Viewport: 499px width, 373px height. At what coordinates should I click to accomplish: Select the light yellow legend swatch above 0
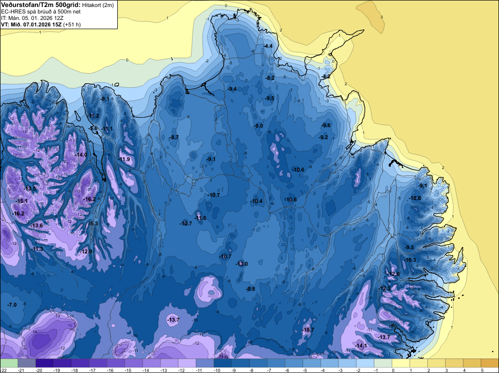pos(401,363)
